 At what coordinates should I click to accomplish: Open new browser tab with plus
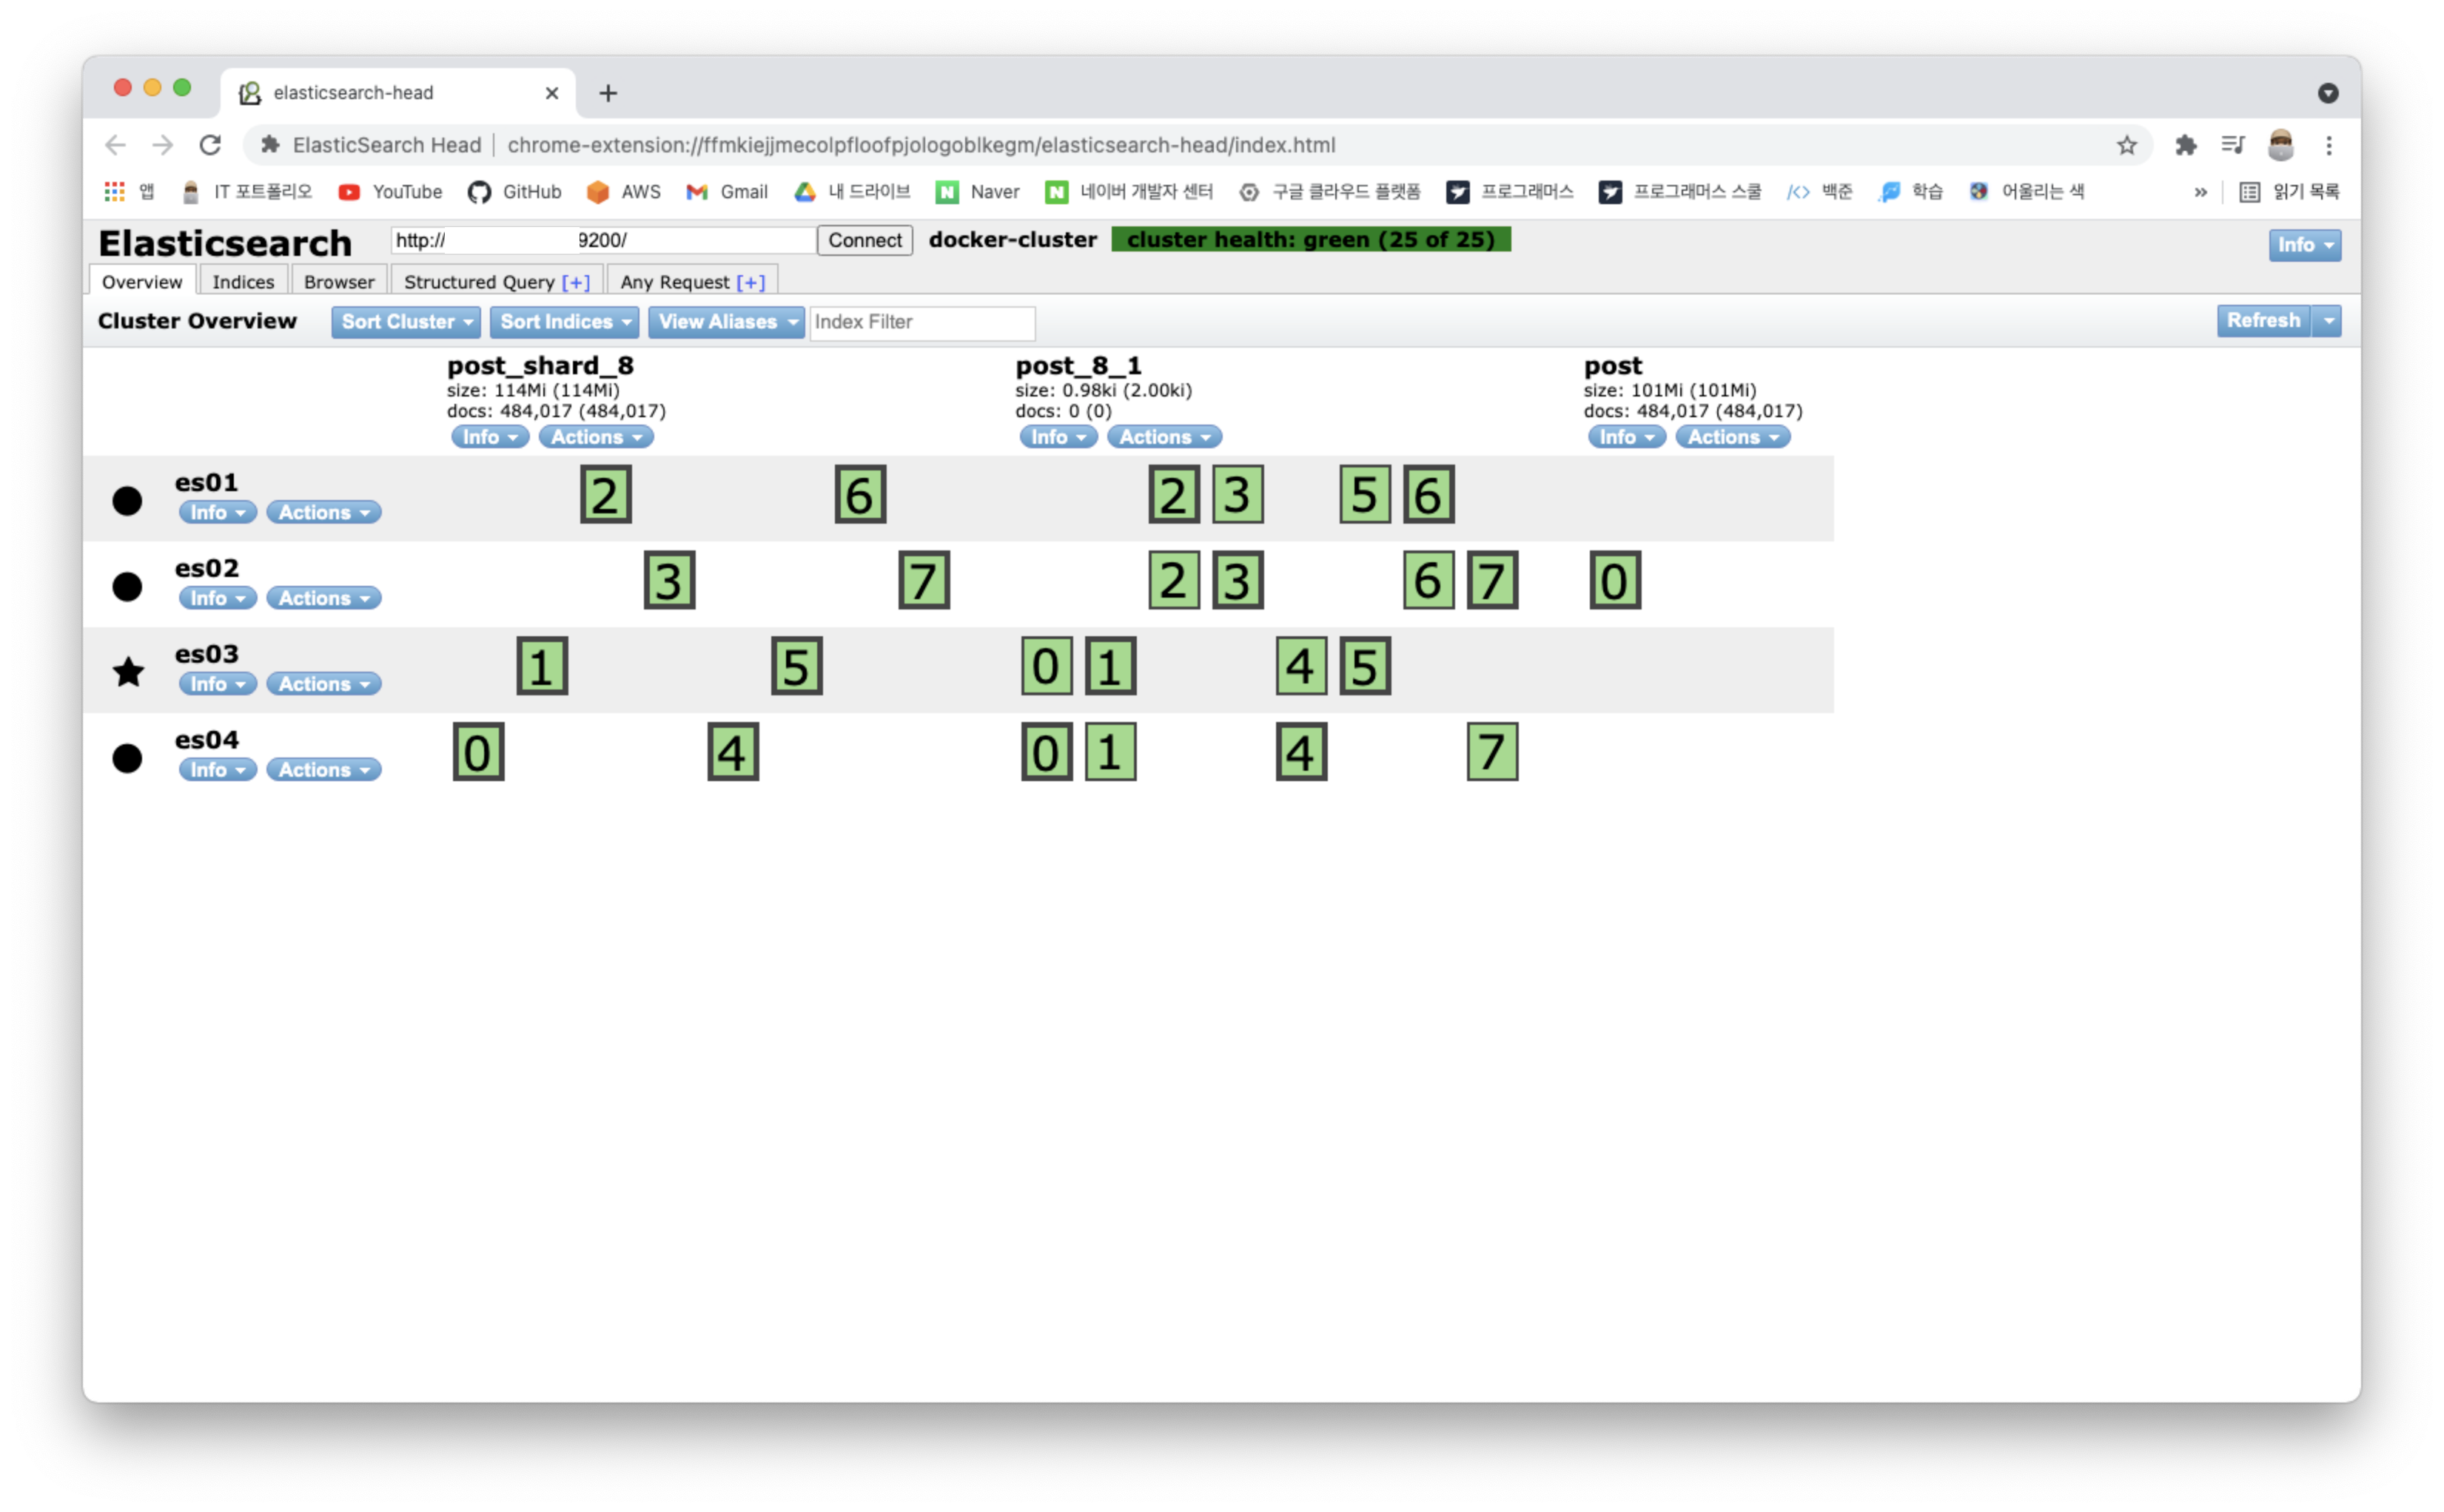[x=607, y=93]
